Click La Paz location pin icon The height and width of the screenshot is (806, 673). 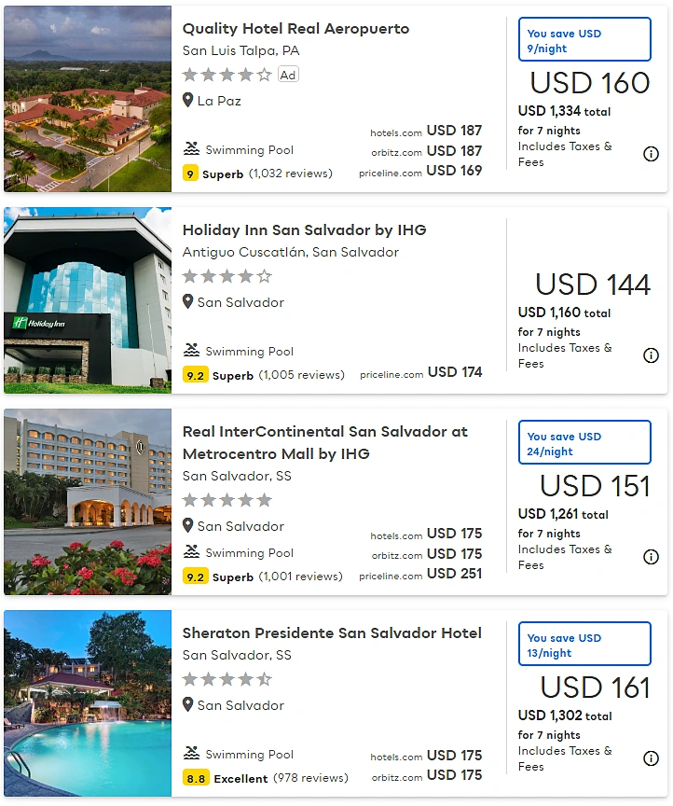point(188,100)
